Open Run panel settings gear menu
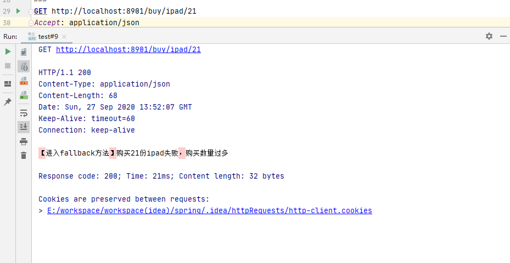The width and height of the screenshot is (510, 263). pos(489,36)
